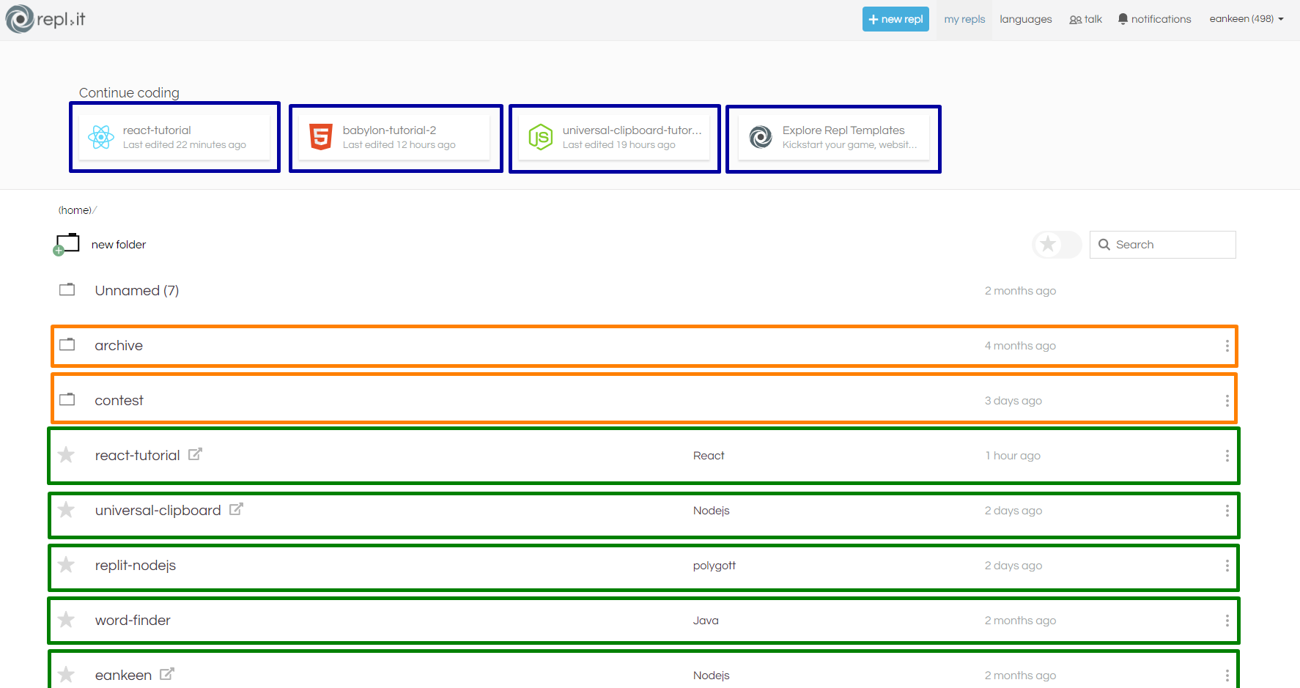Star the replit-nodejs repl

66,565
